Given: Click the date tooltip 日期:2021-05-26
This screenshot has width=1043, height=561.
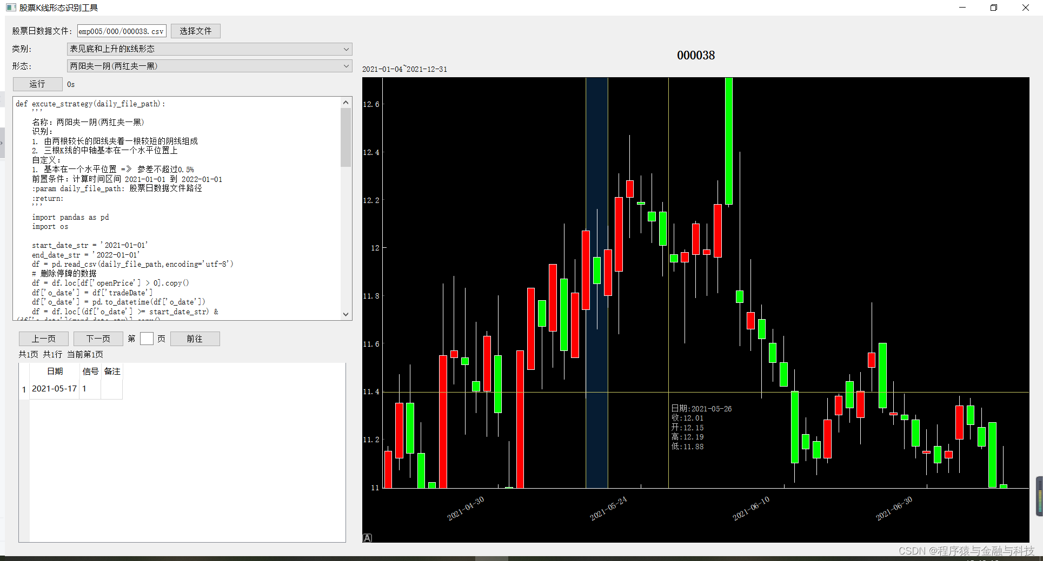Looking at the screenshot, I should [x=701, y=409].
